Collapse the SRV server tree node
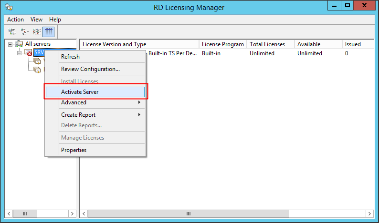Screen dimensions: 379x223 (19, 53)
